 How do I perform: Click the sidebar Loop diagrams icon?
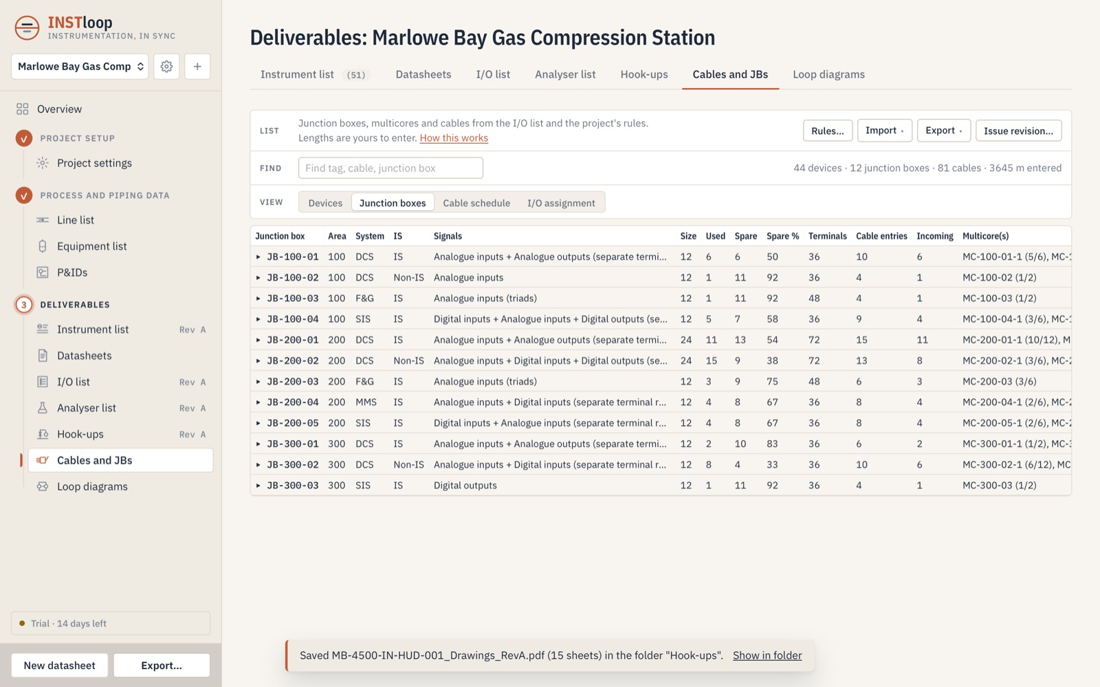pyautogui.click(x=43, y=486)
